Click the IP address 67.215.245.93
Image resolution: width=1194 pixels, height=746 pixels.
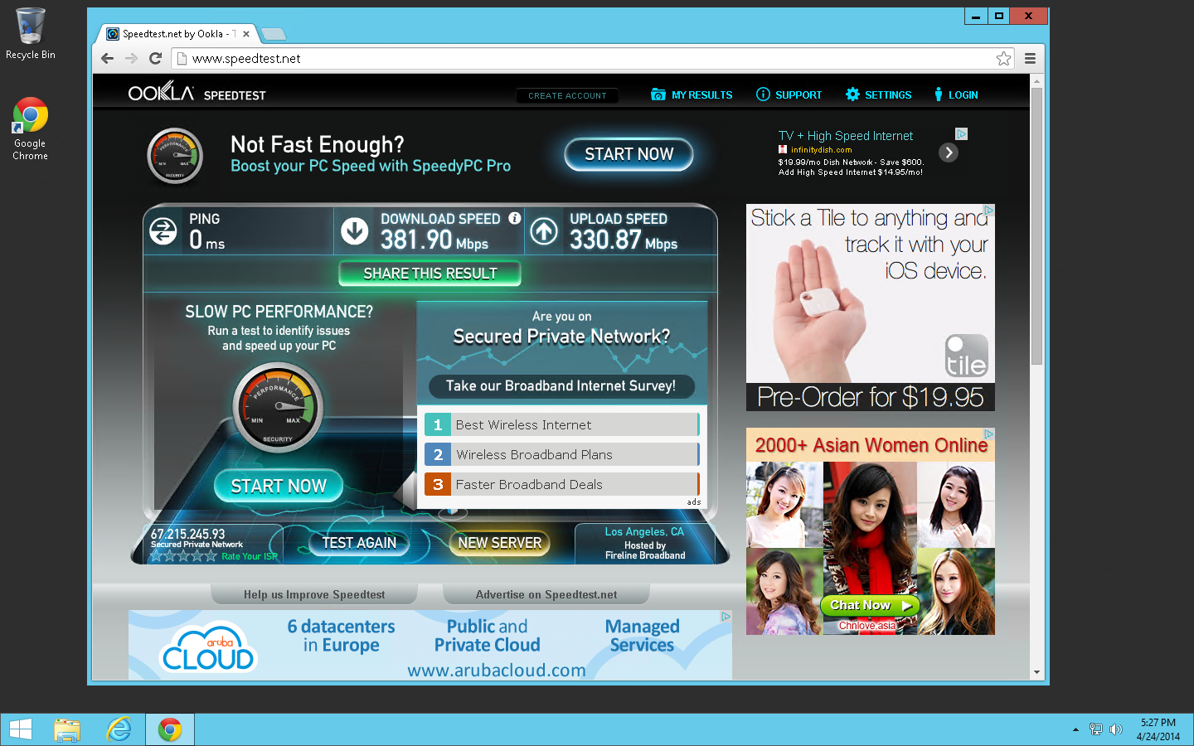(x=187, y=534)
